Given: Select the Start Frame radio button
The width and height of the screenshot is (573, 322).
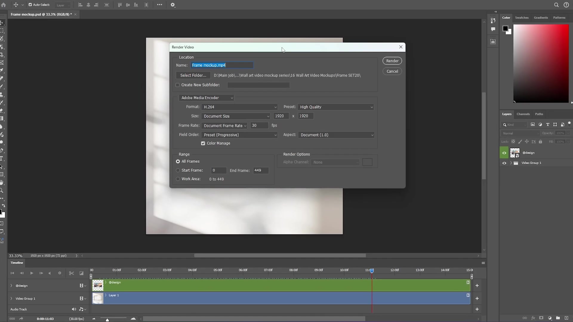Looking at the screenshot, I should coord(178,170).
